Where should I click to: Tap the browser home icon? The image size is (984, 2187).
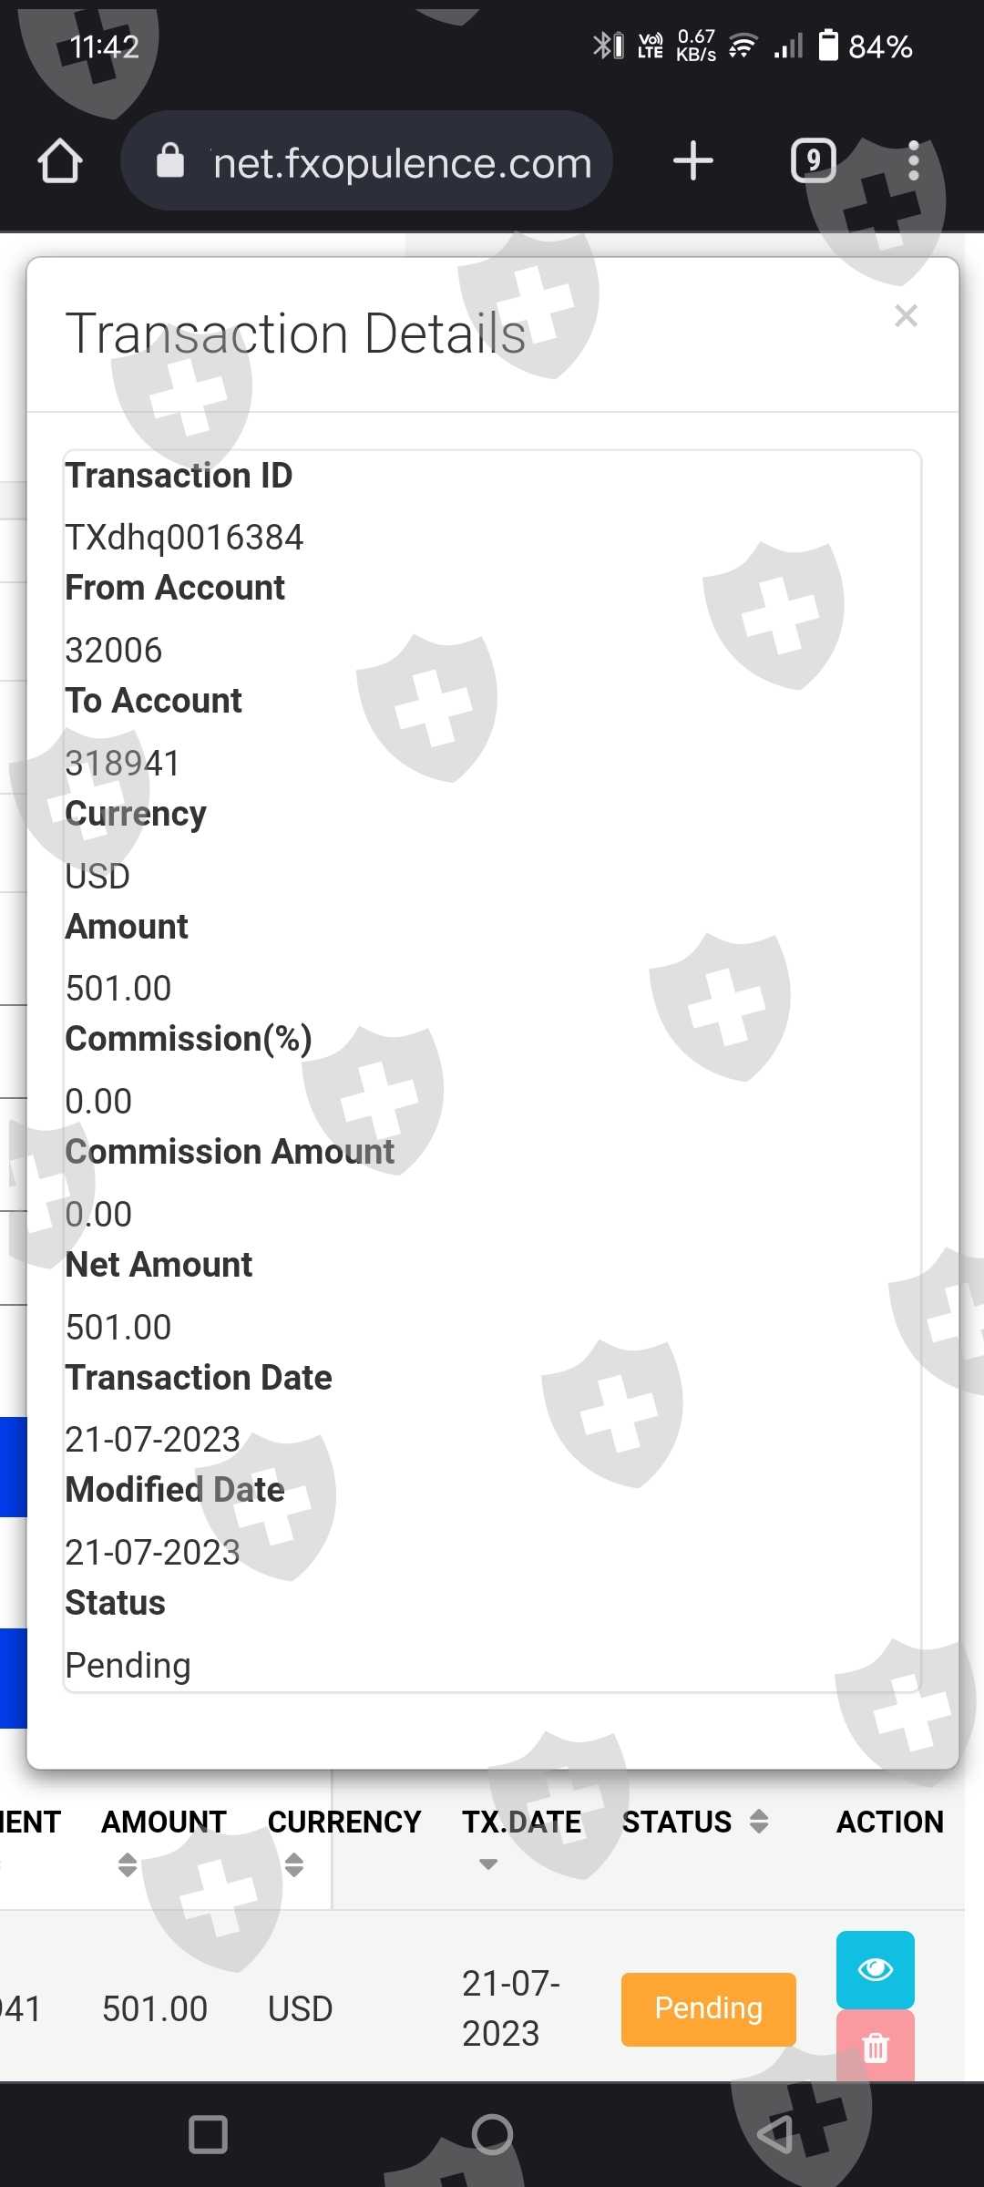[60, 162]
